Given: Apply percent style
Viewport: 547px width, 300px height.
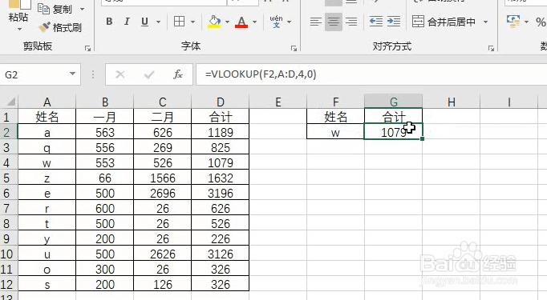Looking at the screenshot, I should tap(541, 22).
